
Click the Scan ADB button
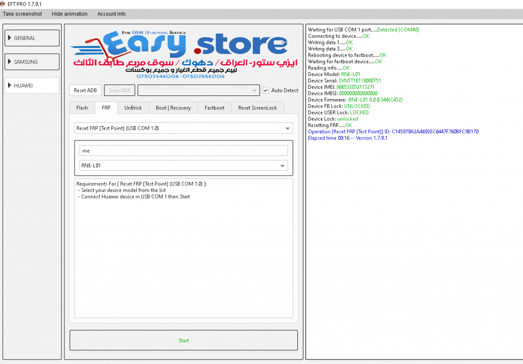pyautogui.click(x=120, y=90)
